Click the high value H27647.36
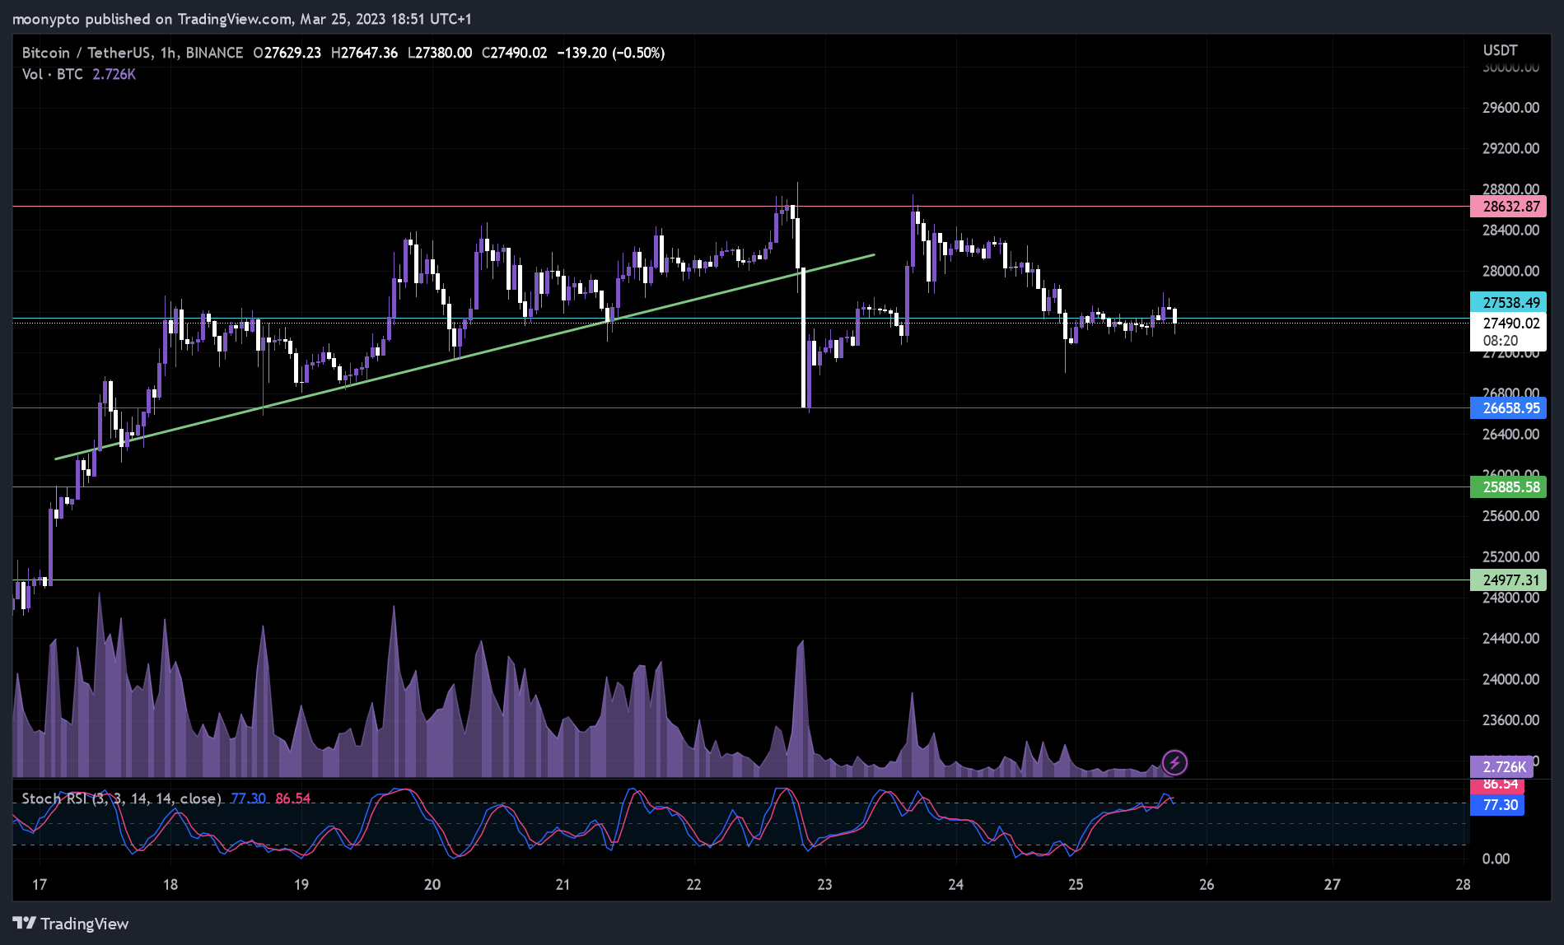 tap(364, 53)
